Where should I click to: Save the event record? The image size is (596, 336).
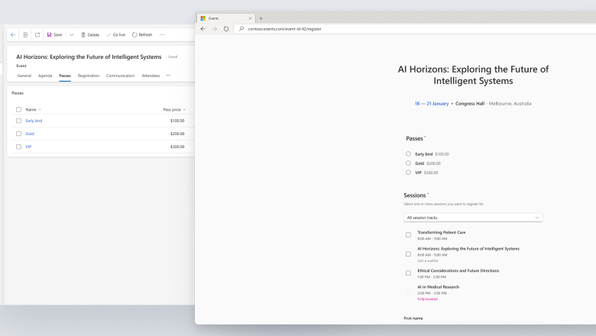[54, 34]
